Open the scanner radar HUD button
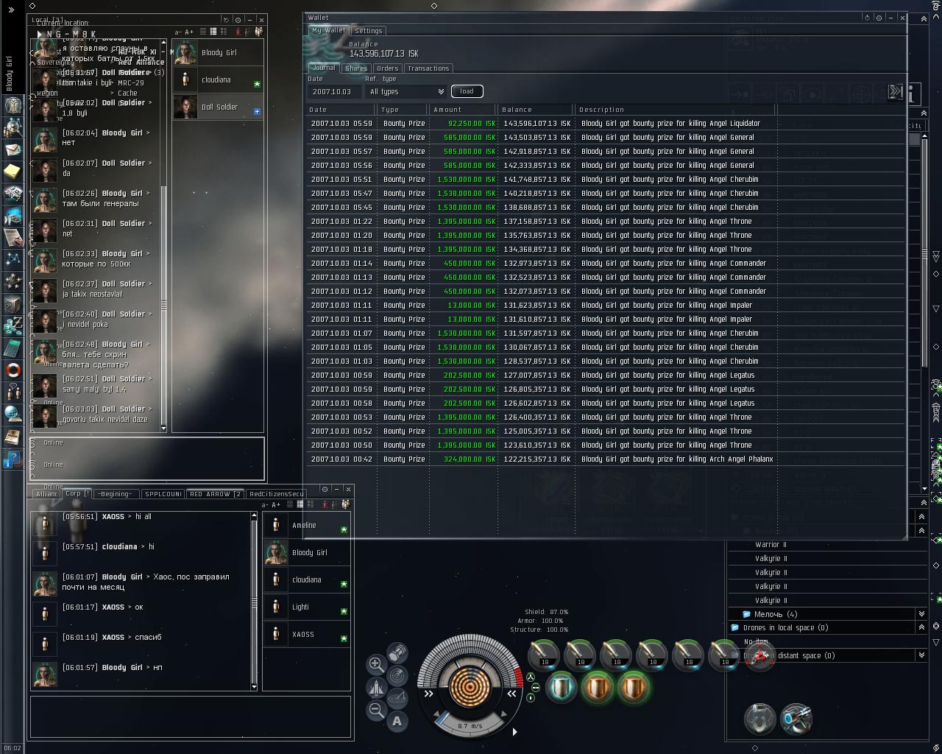The image size is (942, 754). [397, 674]
